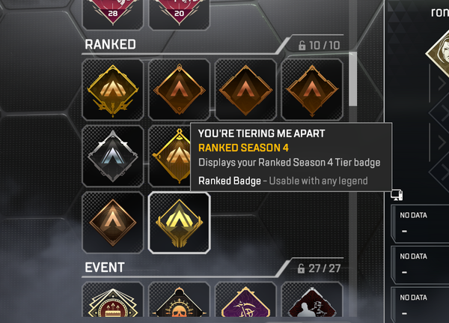449x323 pixels.
Task: Select the level 28 crimson badge
Action: [x=112, y=14]
